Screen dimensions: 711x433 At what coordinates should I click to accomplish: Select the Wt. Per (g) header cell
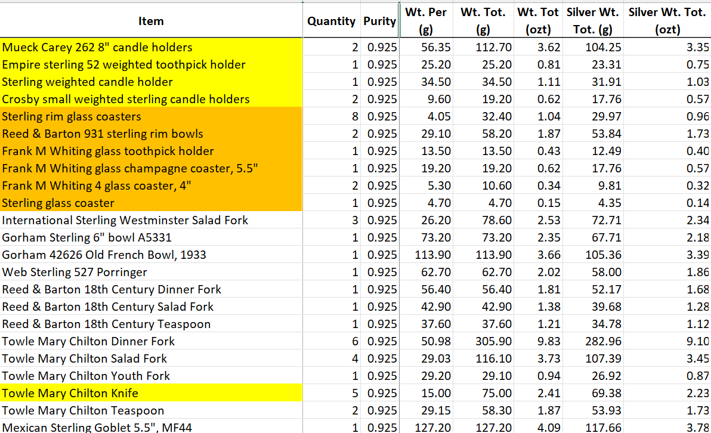[426, 21]
